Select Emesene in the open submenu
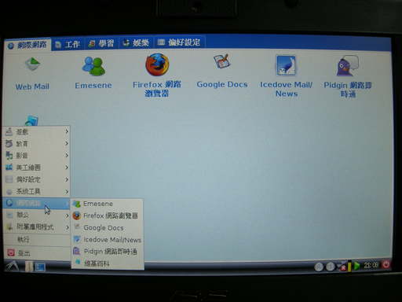 click(108, 204)
